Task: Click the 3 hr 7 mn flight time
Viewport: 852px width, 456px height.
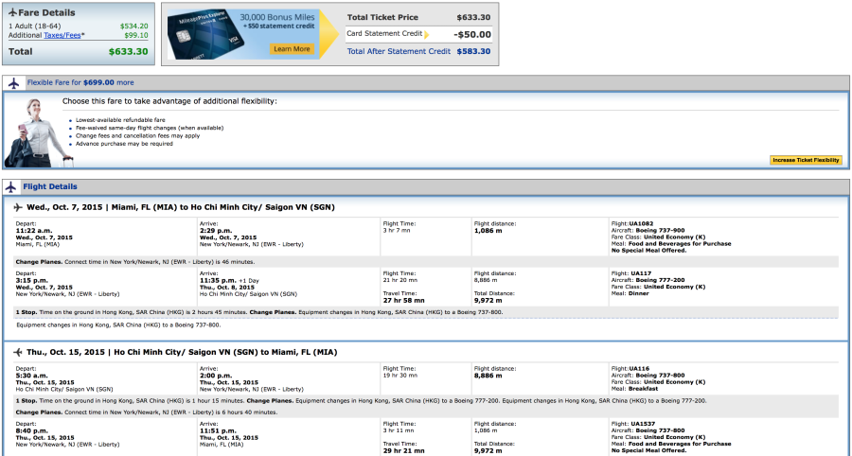Action: tap(397, 230)
